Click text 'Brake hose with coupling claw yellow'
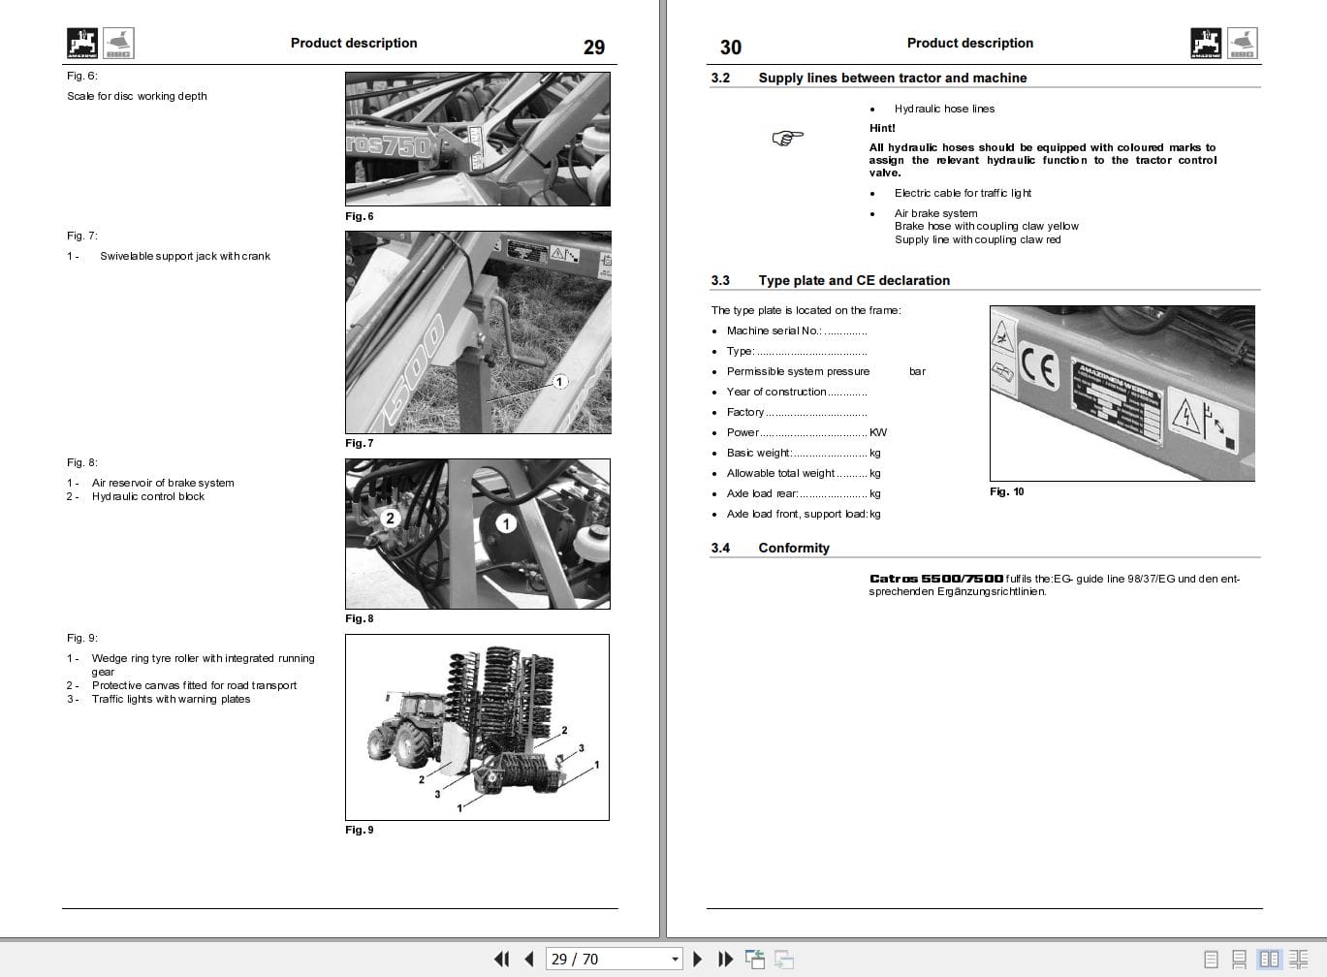Viewport: 1327px width, 977px height. [986, 226]
